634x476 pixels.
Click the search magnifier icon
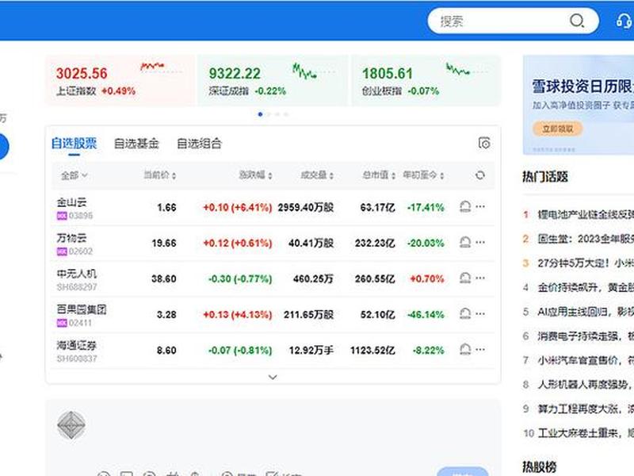click(577, 21)
